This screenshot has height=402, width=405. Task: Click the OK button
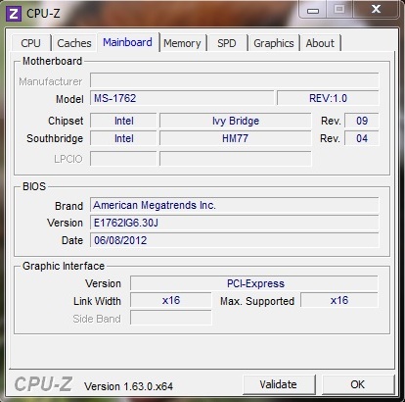[x=358, y=384]
